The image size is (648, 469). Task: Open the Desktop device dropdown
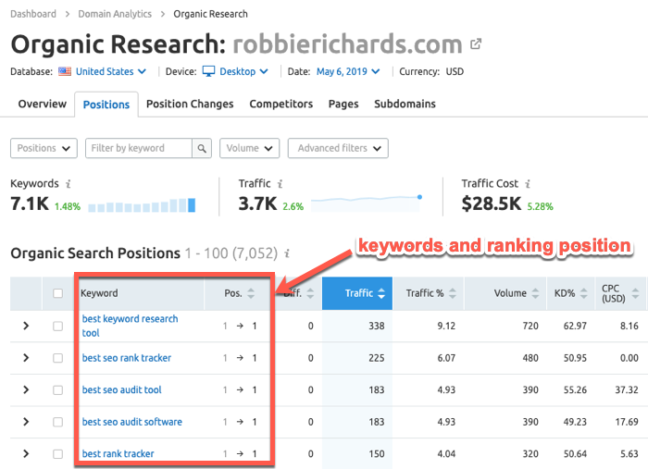(x=243, y=71)
